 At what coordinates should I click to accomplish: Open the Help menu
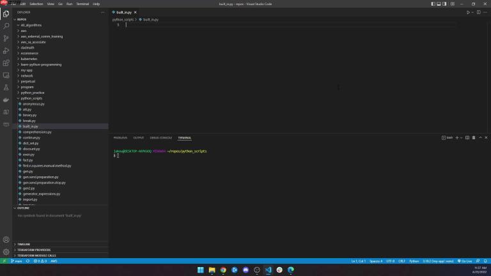[96, 4]
